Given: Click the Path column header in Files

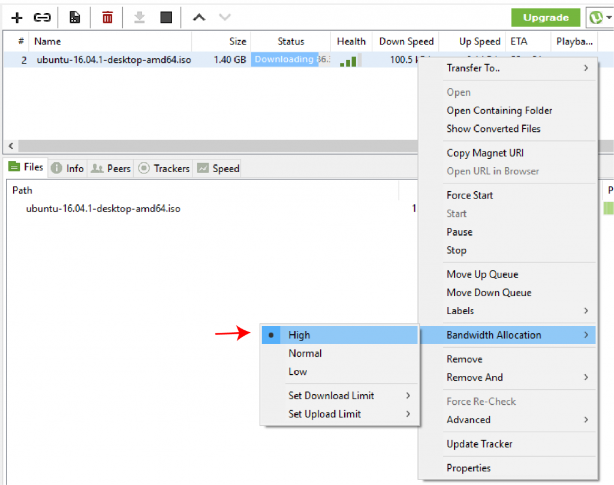Looking at the screenshot, I should click(202, 191).
